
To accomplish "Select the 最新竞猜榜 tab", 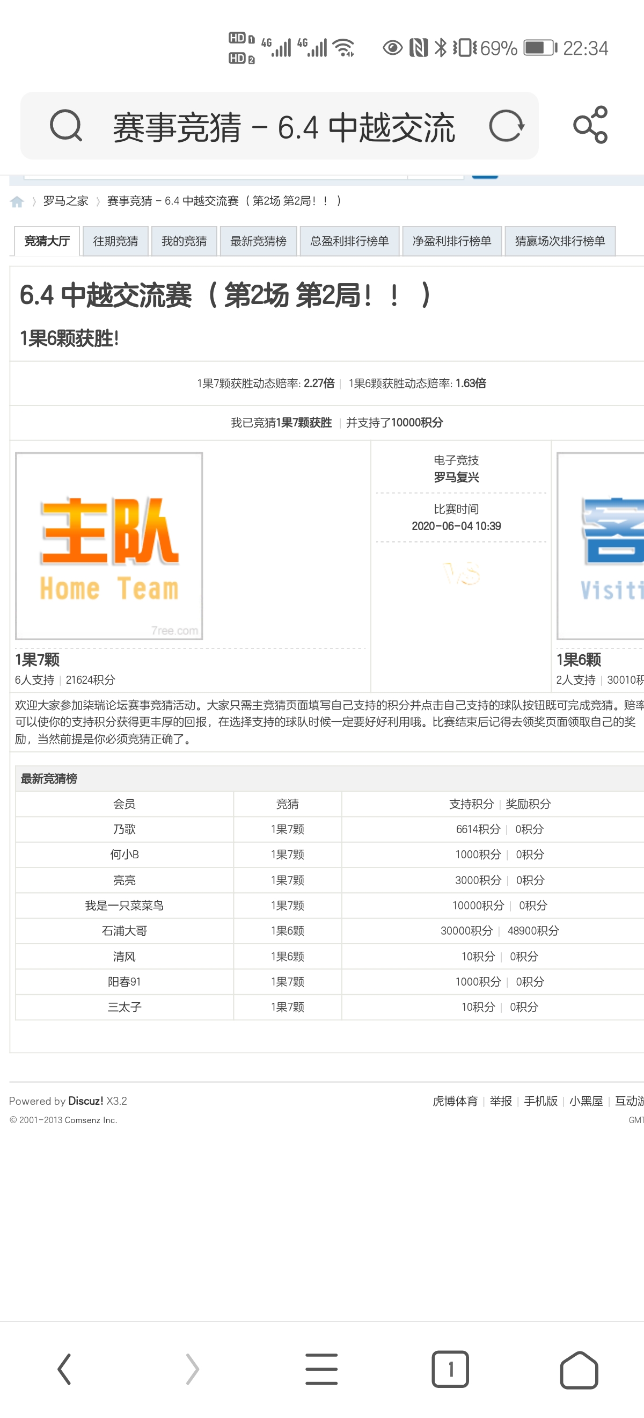I will 258,241.
